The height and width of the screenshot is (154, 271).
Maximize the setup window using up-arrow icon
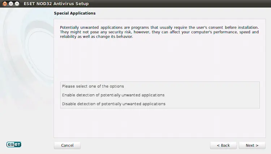tap(17, 4)
